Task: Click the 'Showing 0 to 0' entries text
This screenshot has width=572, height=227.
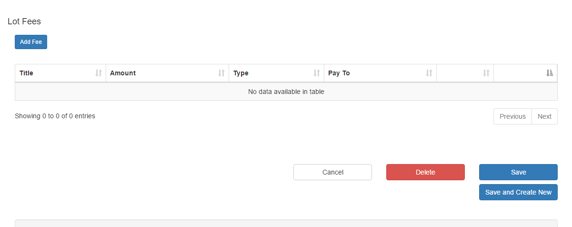Action: tap(55, 116)
